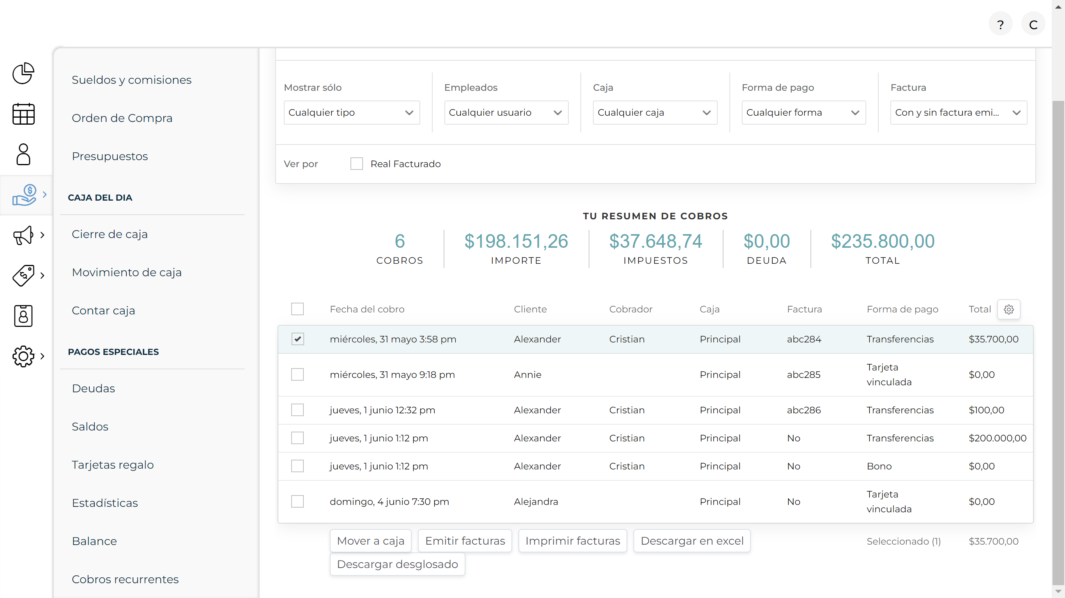Check the Annie abc285 row checkbox
1065x598 pixels.
coord(297,374)
